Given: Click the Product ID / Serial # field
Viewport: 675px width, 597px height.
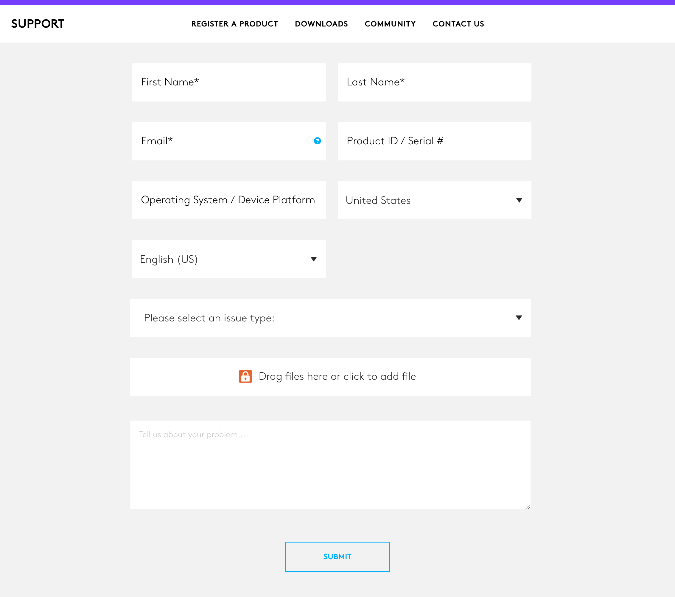Looking at the screenshot, I should pyautogui.click(x=434, y=141).
